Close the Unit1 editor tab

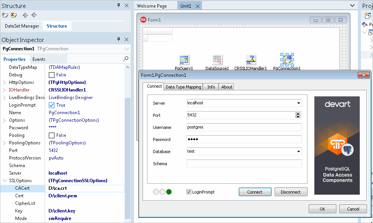197,6
